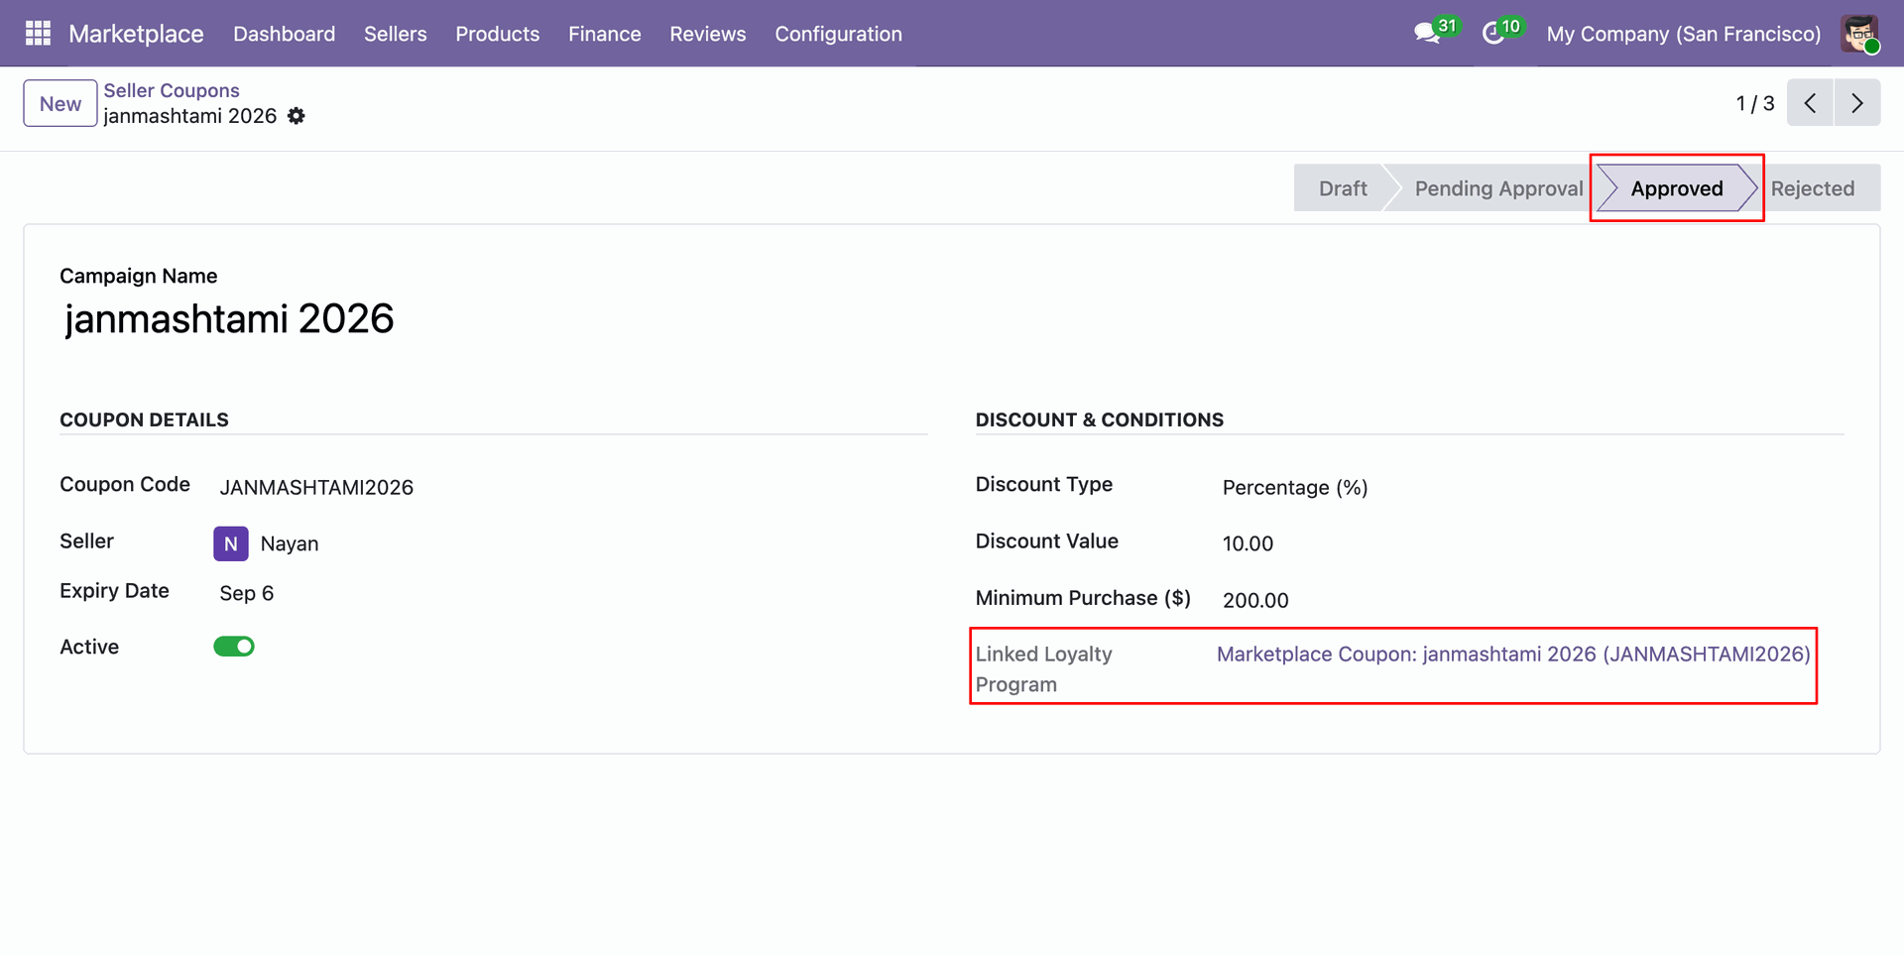Open linked Marketplace Coupon loyalty program link

coord(1513,655)
